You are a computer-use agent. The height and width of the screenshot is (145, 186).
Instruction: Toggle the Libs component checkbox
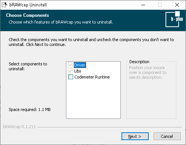tap(70, 71)
